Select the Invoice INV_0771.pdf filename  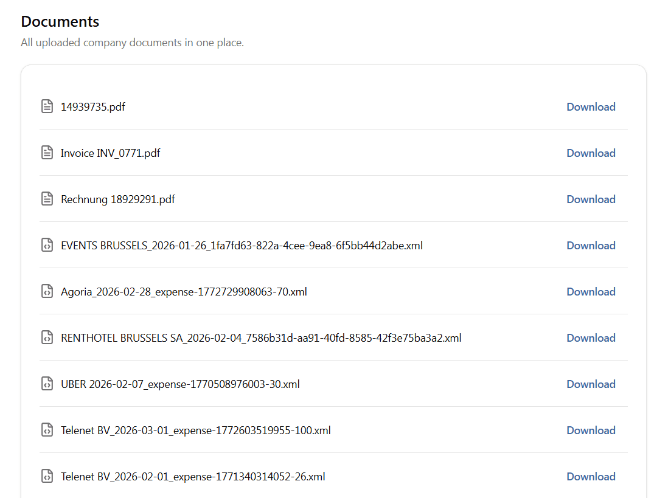(x=110, y=153)
